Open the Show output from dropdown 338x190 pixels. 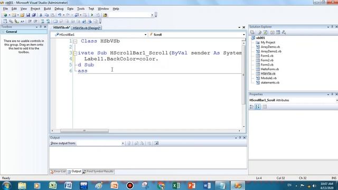(123, 143)
